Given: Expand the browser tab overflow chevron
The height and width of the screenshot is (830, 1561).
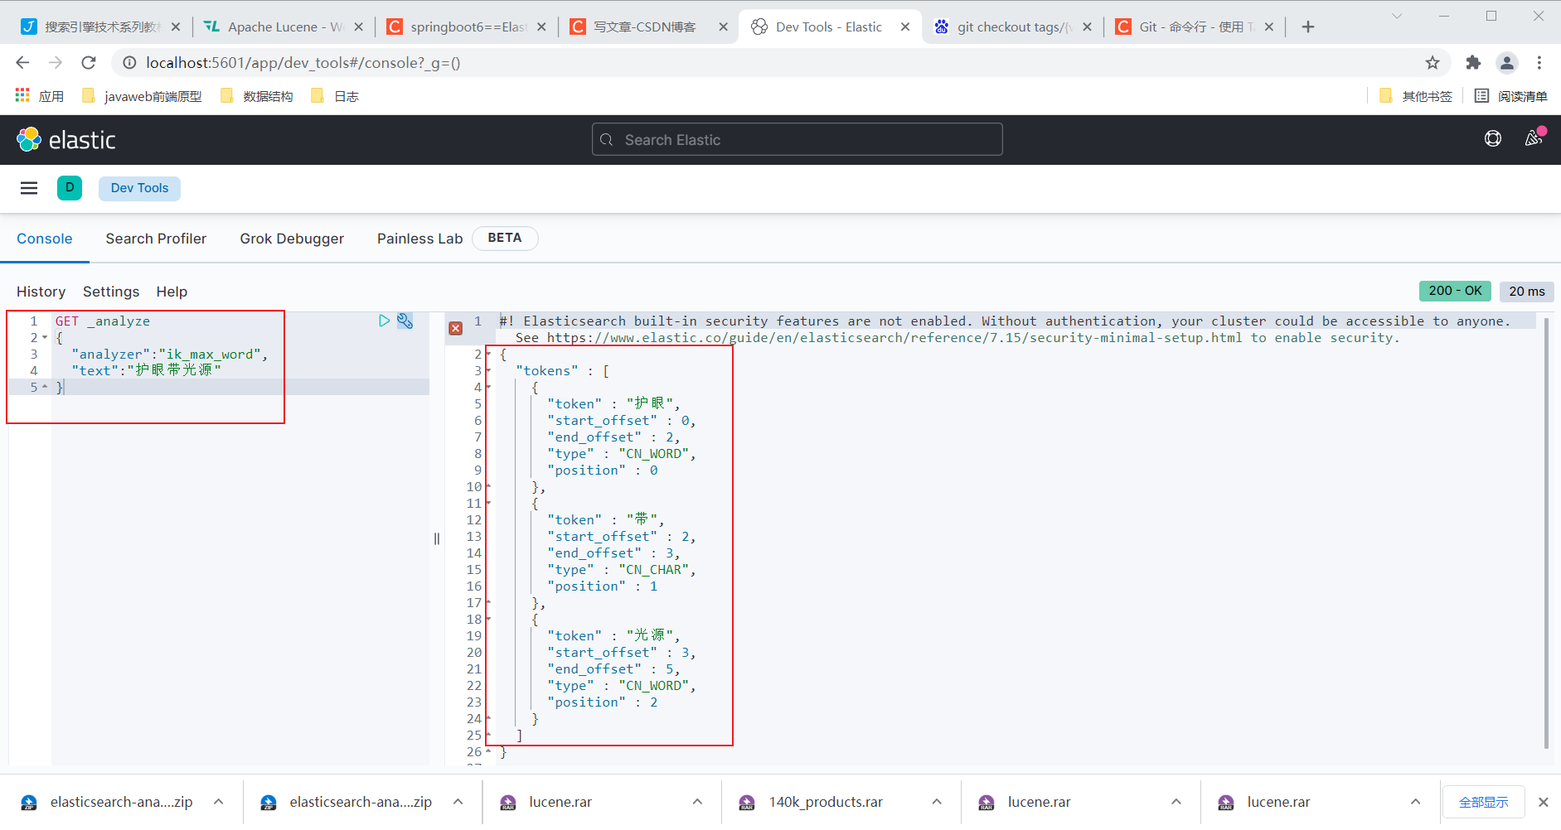Looking at the screenshot, I should point(1396,16).
